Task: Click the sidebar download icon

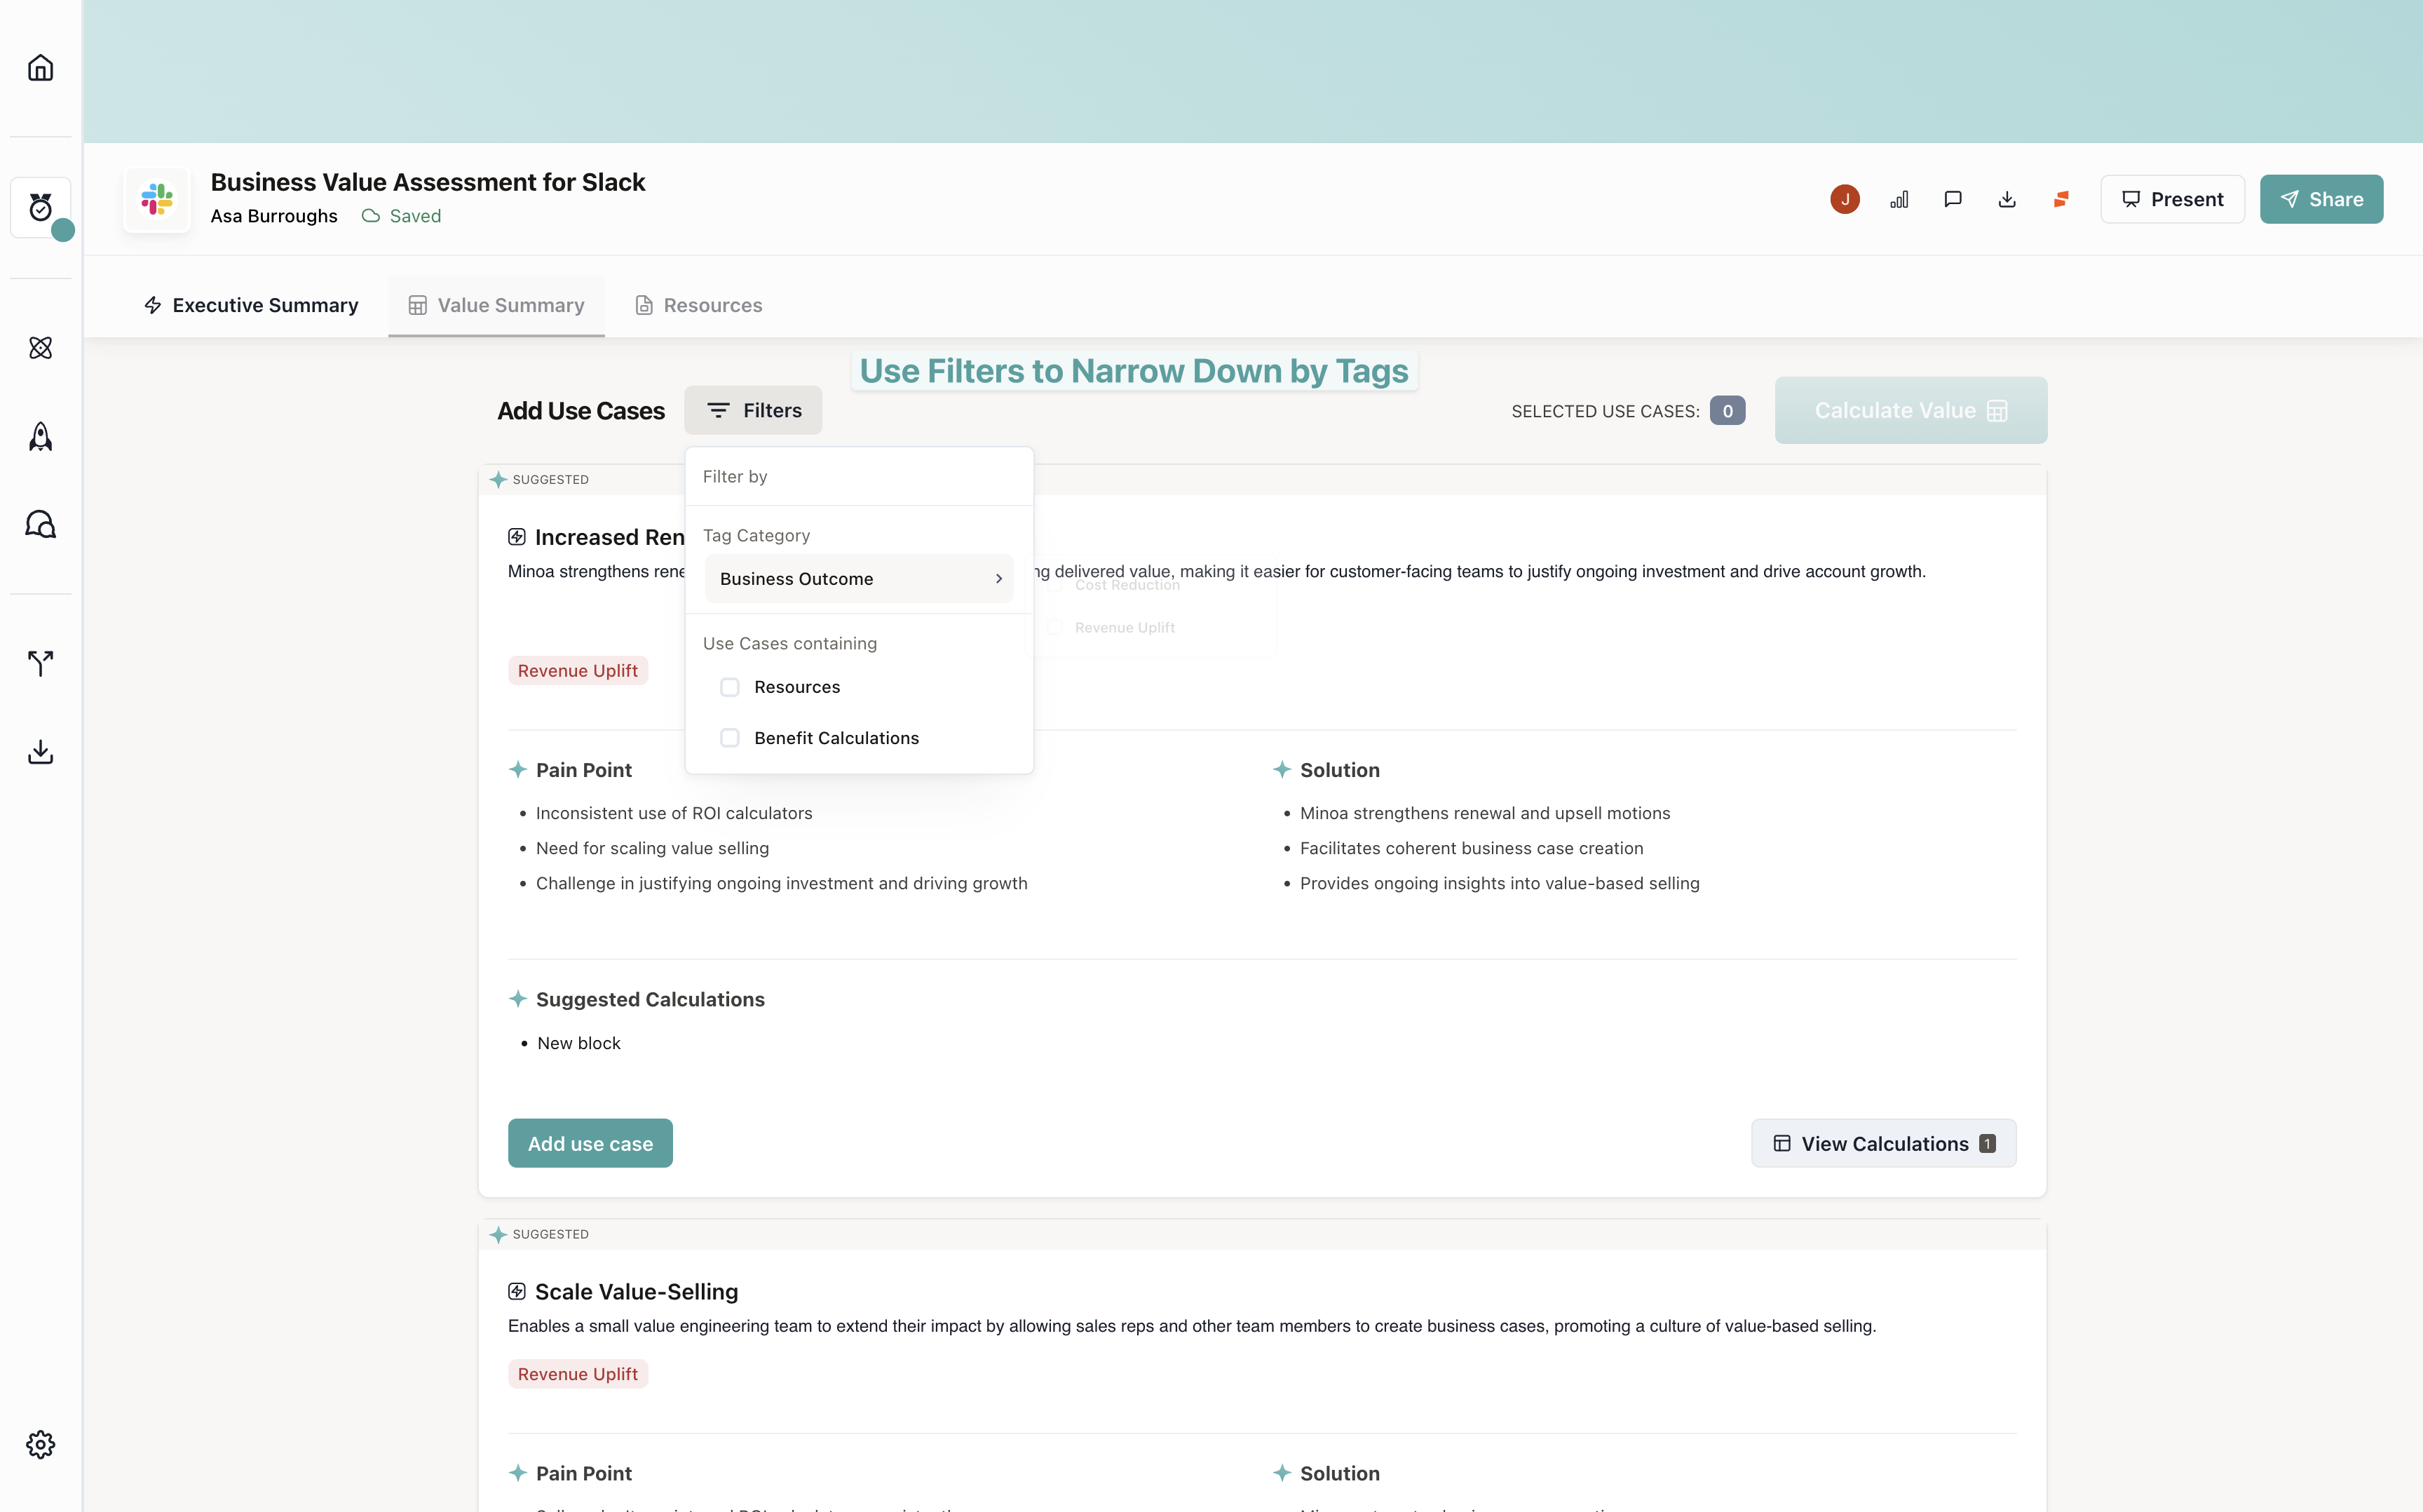Action: pos(40,751)
